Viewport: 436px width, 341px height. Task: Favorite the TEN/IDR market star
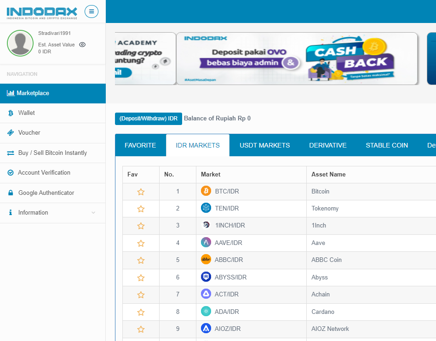click(x=141, y=209)
